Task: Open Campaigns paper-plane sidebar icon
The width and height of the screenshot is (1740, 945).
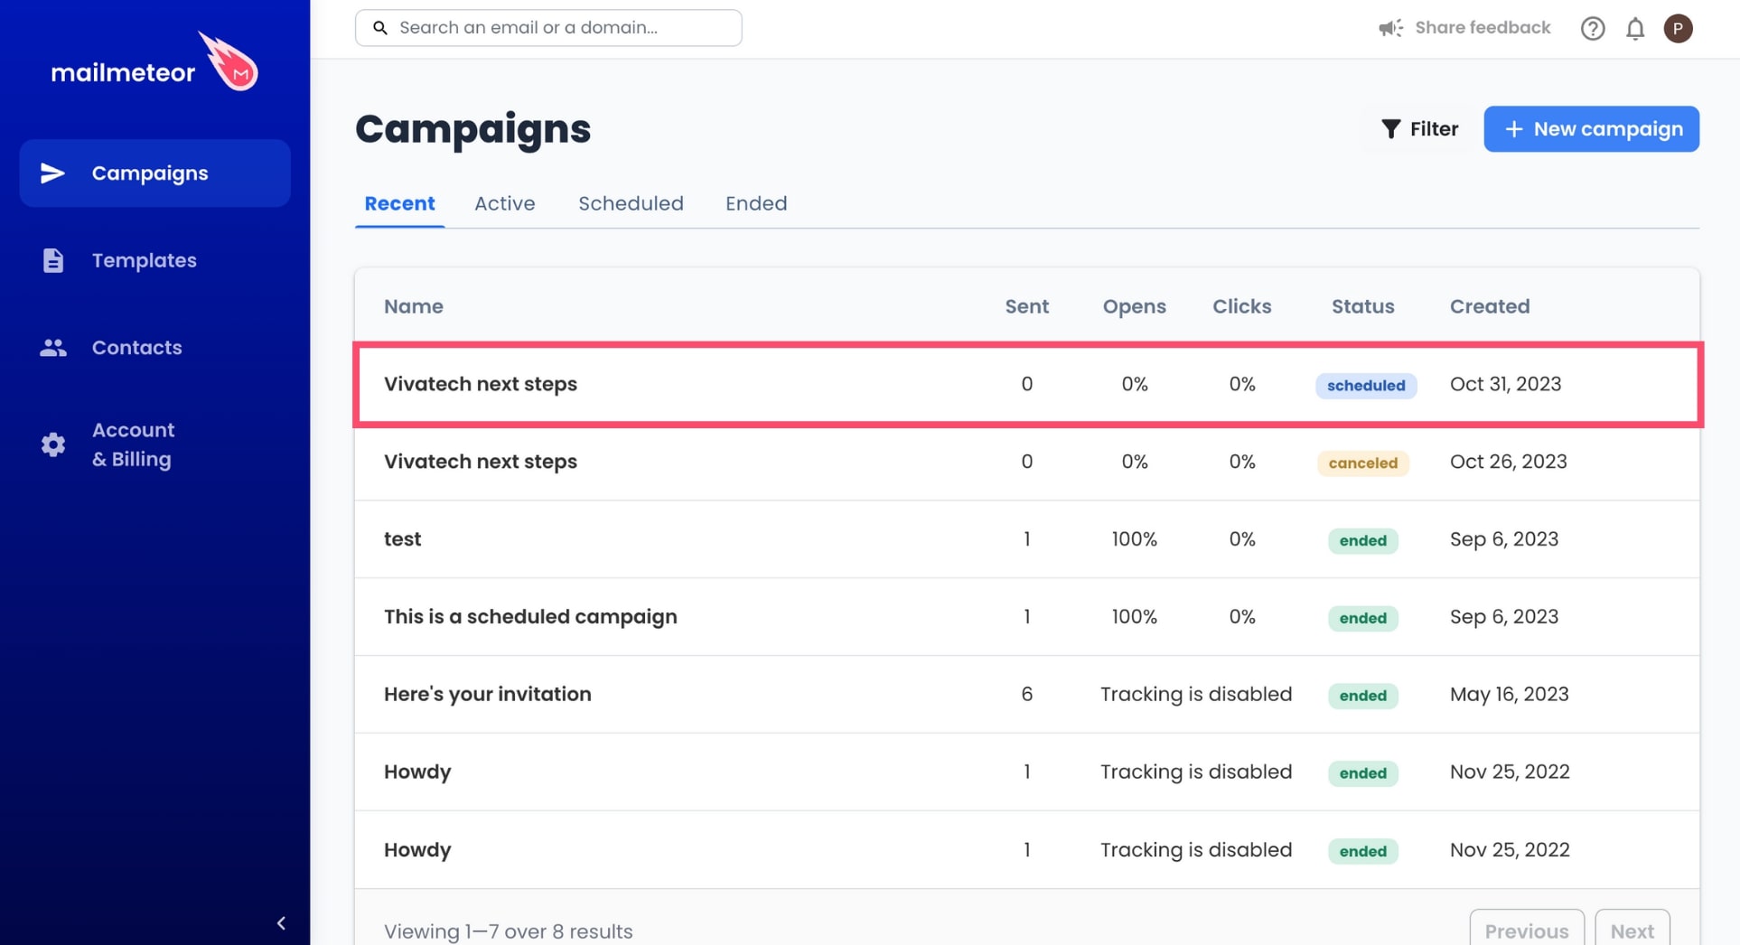Action: 53,173
